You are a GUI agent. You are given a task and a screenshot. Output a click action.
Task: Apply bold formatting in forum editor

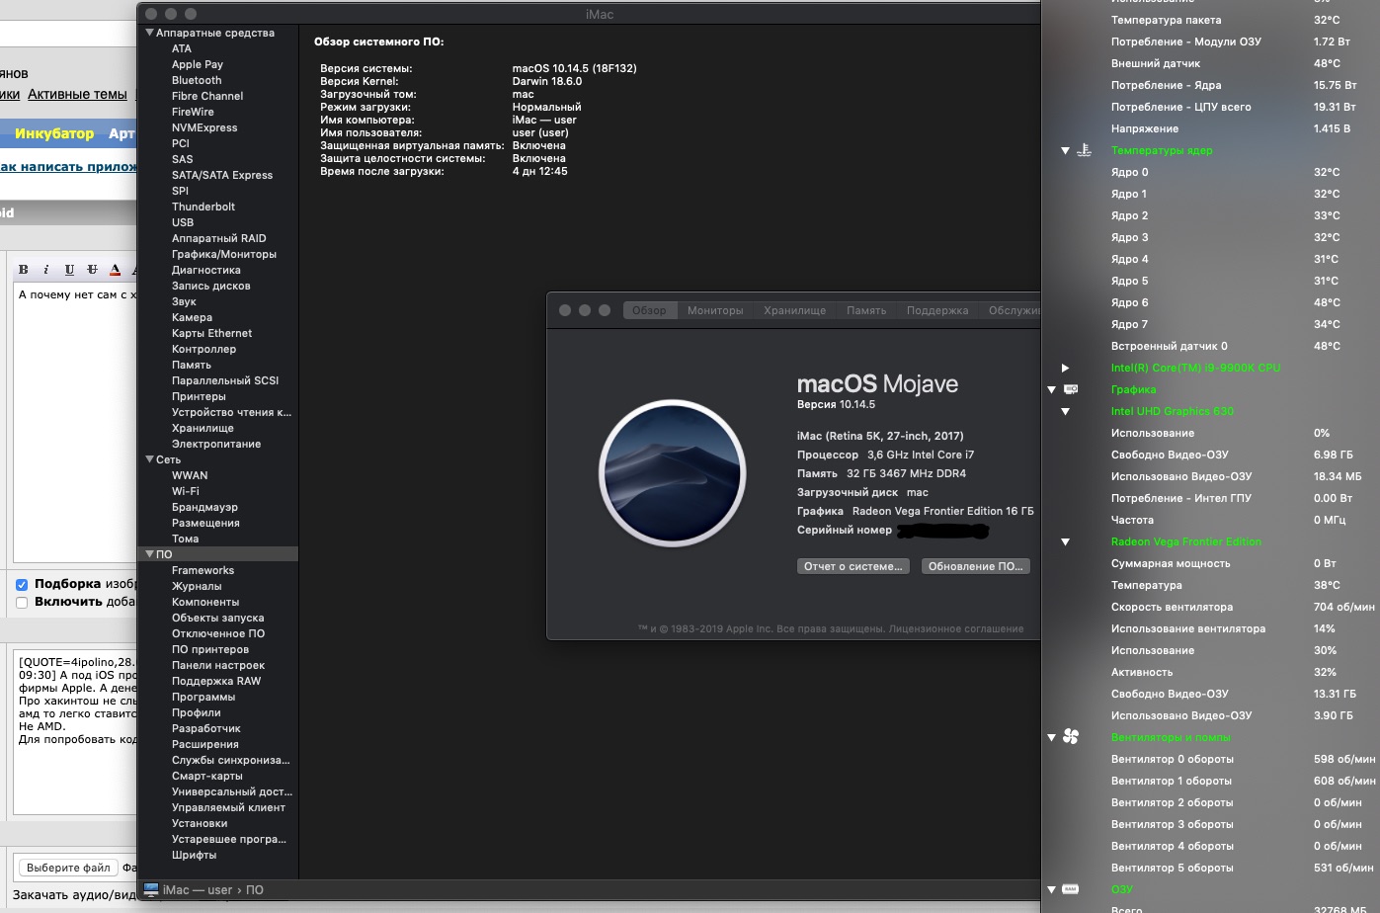[x=24, y=270]
